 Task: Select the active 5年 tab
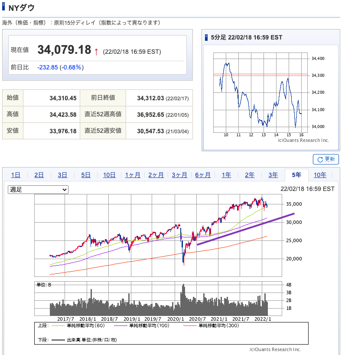coord(296,175)
